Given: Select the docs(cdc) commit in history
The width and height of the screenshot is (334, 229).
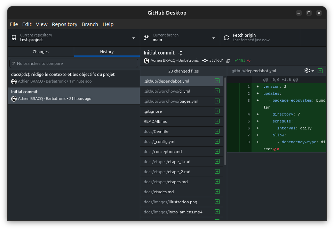Looking at the screenshot, I should click(74, 78).
